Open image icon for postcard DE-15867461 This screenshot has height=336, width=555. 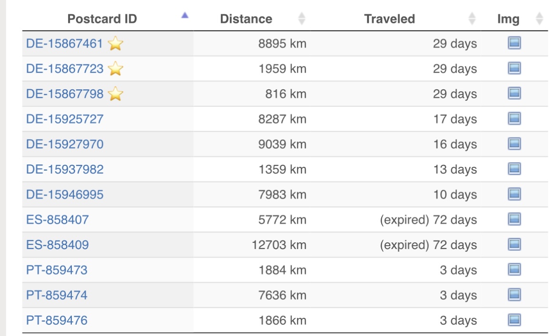514,44
